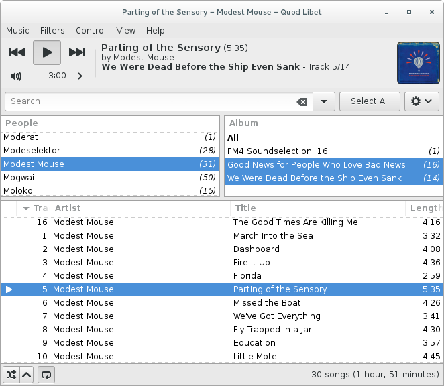Image resolution: width=444 pixels, height=386 pixels.
Task: Close the Quod Libet window
Action: click(x=432, y=12)
